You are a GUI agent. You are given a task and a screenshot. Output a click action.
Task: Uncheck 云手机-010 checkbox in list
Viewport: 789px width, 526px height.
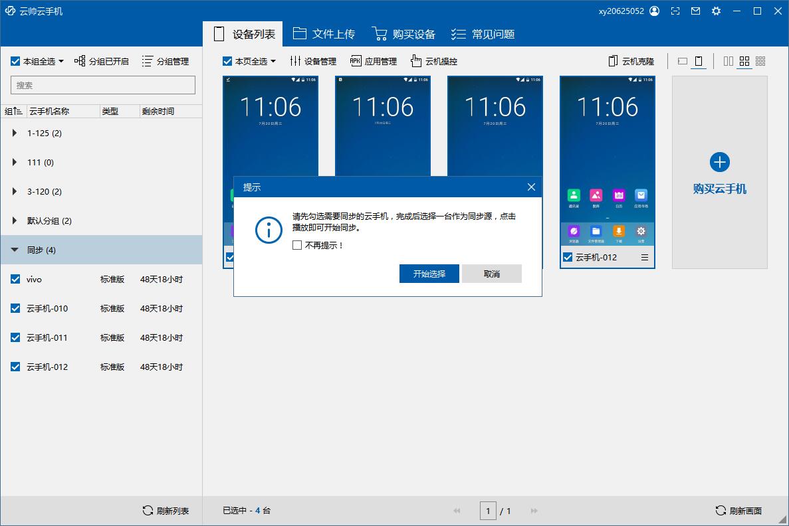click(15, 308)
